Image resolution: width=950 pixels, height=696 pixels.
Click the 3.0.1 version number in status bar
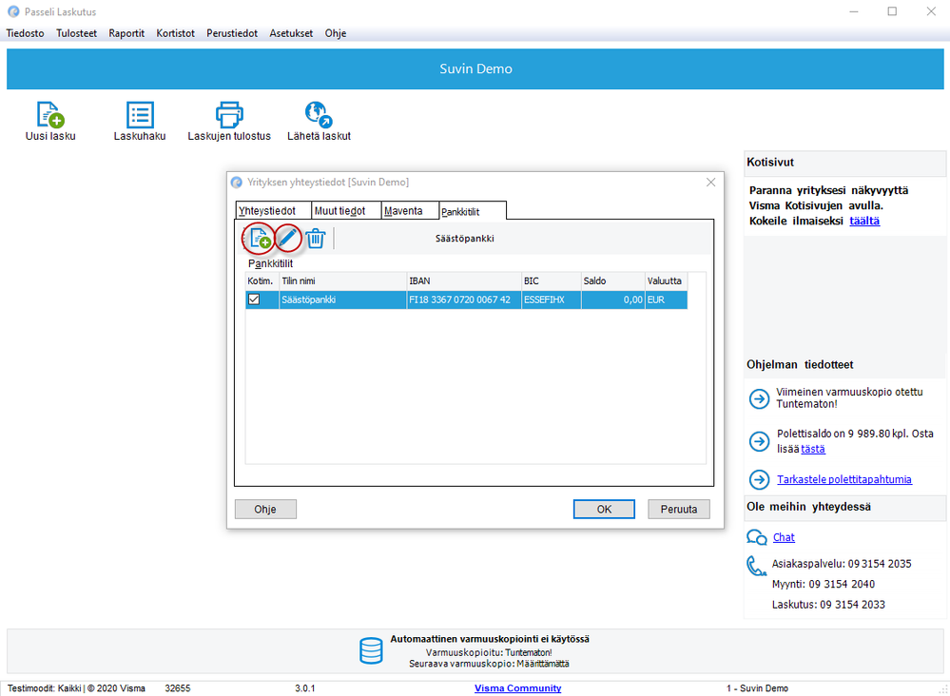coord(304,688)
